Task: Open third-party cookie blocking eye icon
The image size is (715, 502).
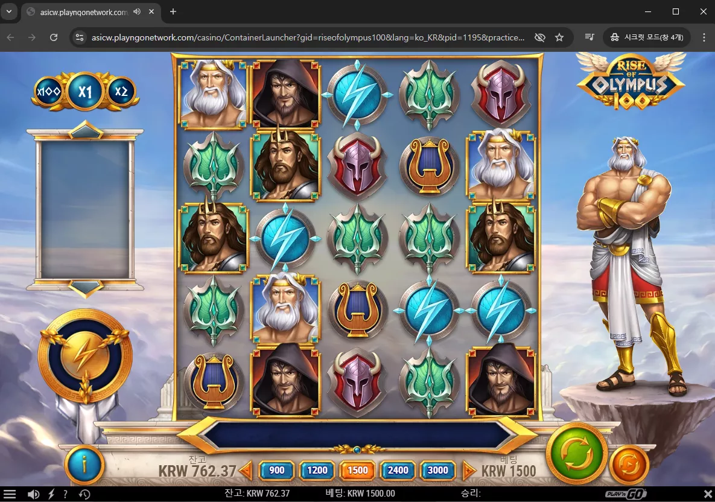Action: point(539,37)
